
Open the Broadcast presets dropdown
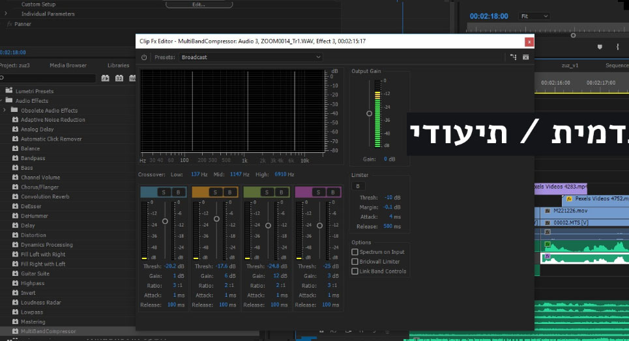251,57
